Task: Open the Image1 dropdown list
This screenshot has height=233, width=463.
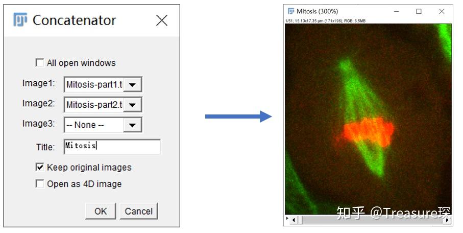Action: tap(133, 85)
